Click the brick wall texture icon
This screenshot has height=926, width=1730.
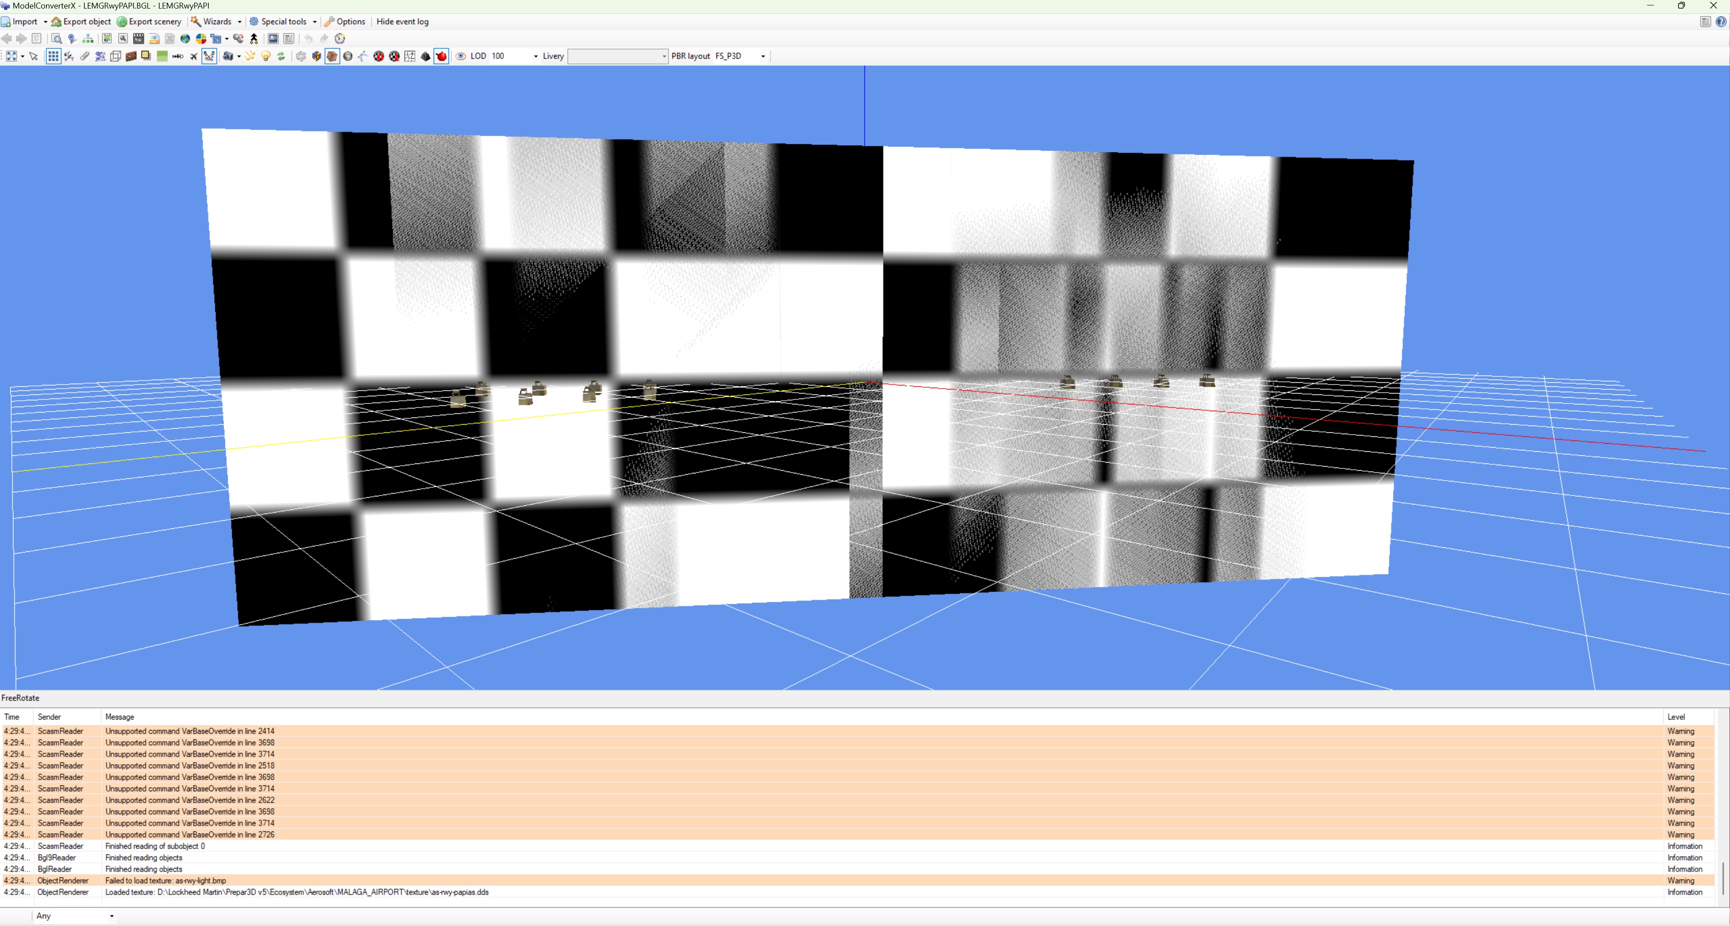[131, 56]
